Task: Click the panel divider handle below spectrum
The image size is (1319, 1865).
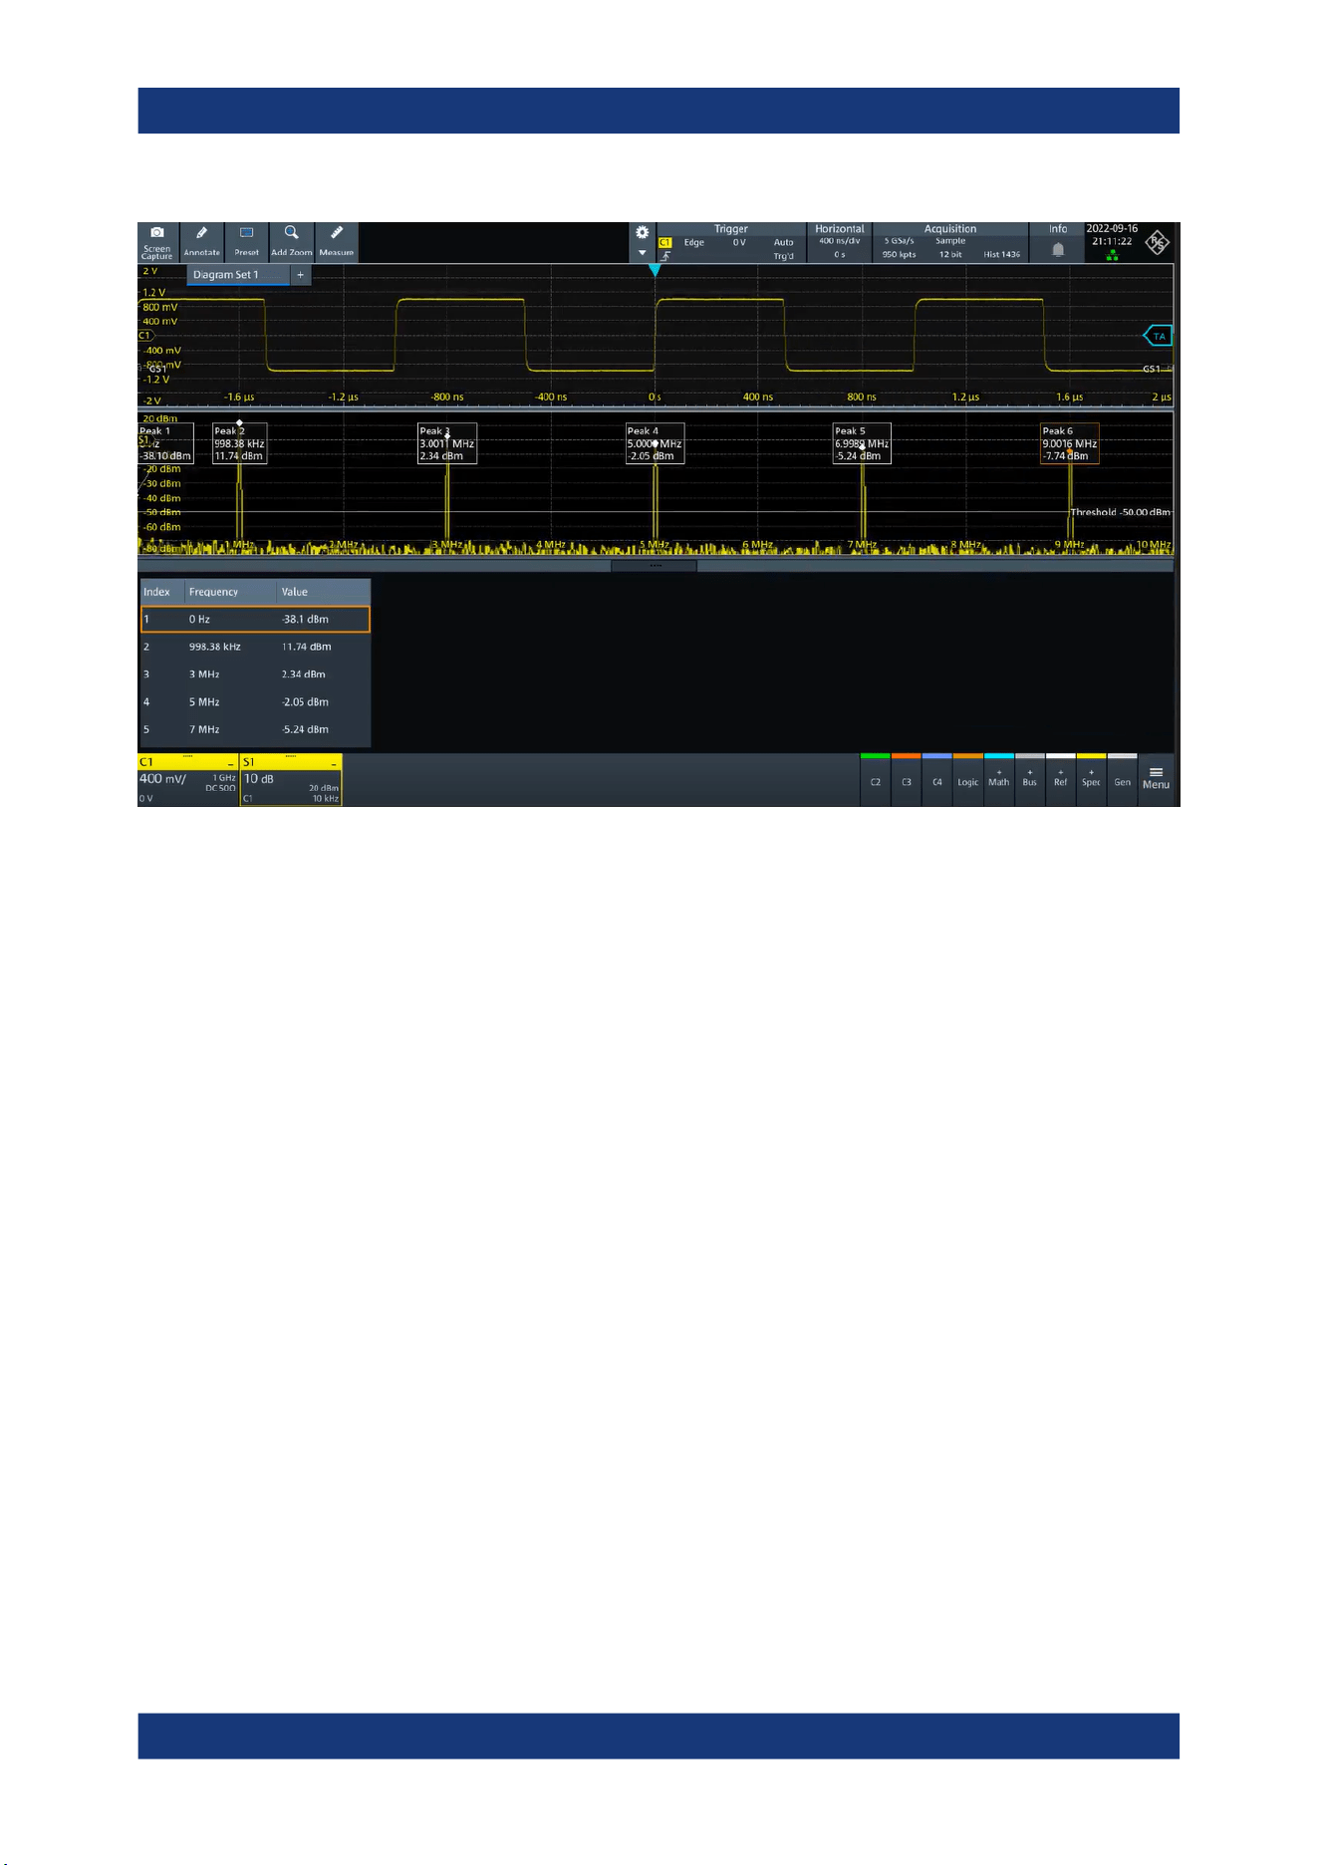Action: click(x=655, y=566)
